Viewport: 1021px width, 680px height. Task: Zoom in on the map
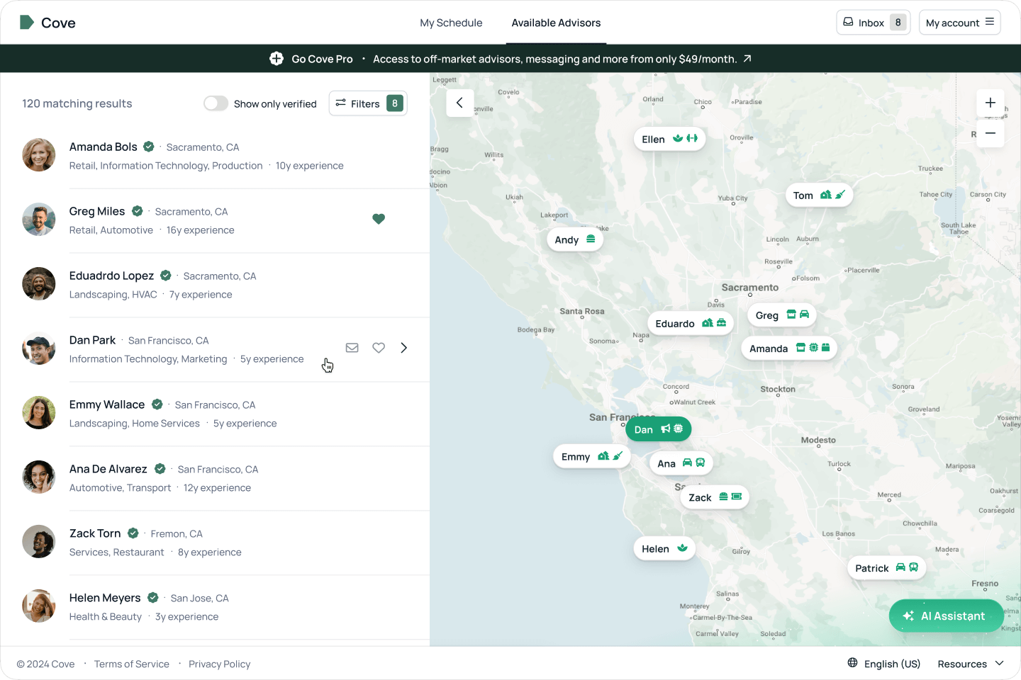click(990, 103)
